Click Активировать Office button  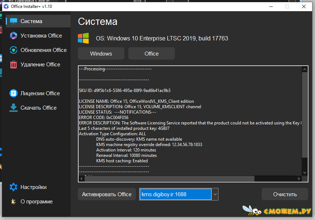[107, 194]
